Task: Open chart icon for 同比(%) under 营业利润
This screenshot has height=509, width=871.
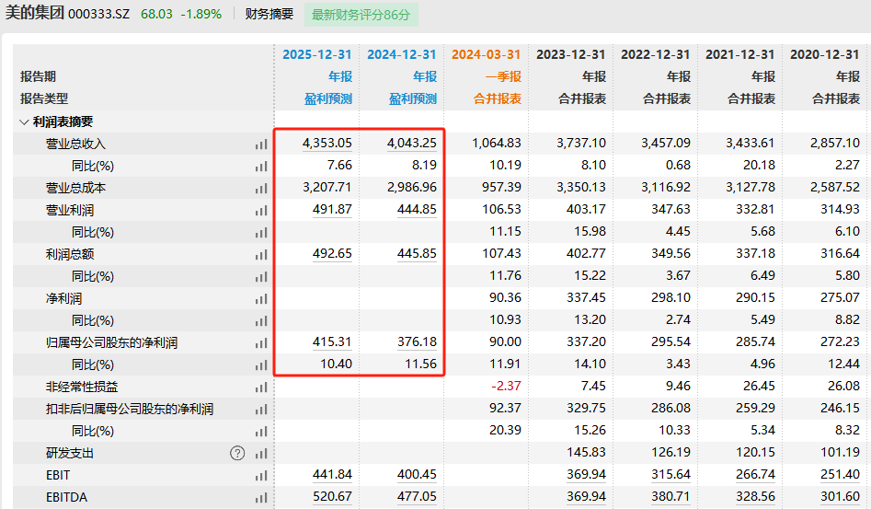Action: (x=261, y=233)
